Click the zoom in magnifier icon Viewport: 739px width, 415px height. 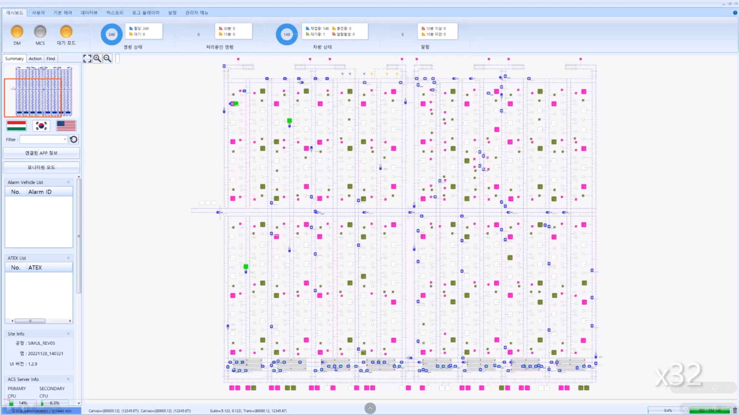(97, 58)
